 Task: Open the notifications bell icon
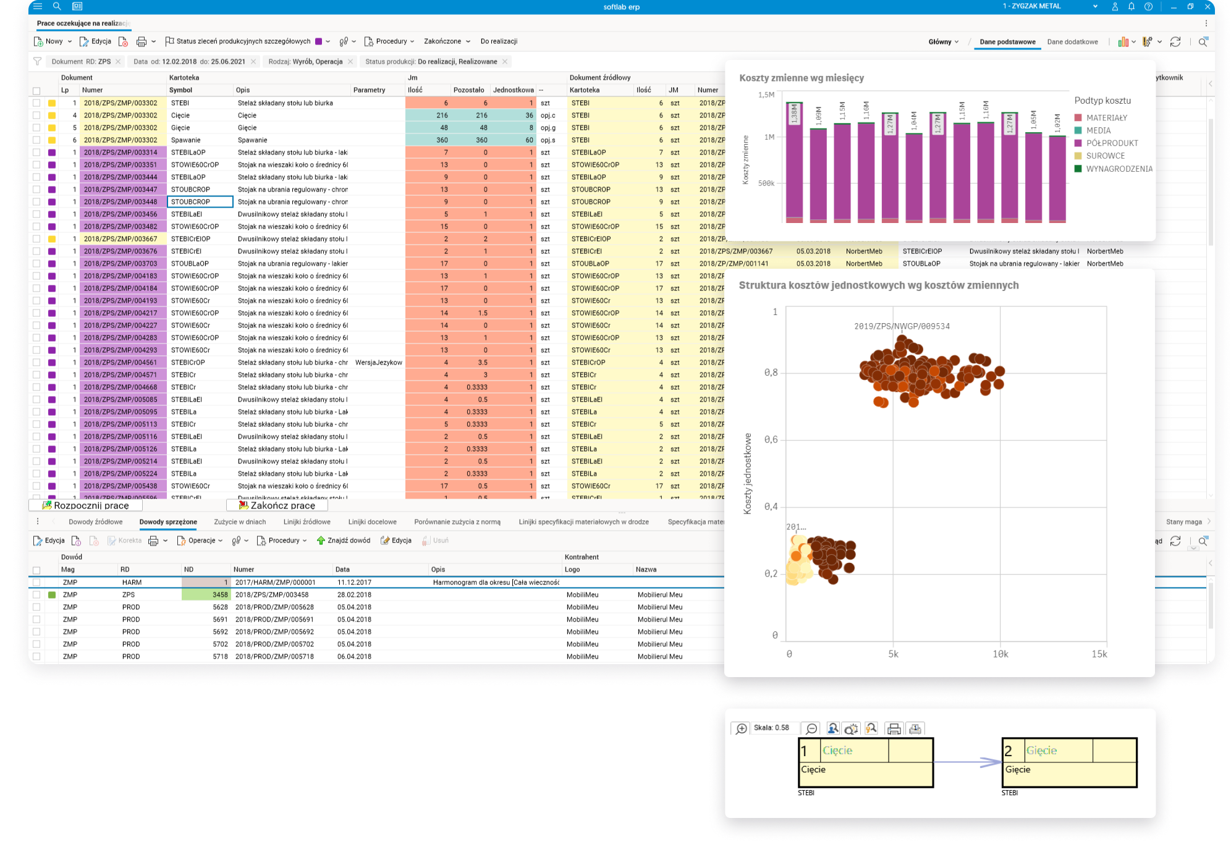click(1131, 7)
